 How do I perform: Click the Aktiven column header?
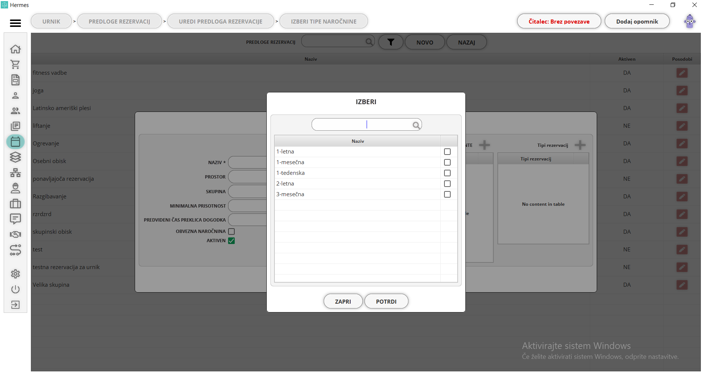point(627,59)
